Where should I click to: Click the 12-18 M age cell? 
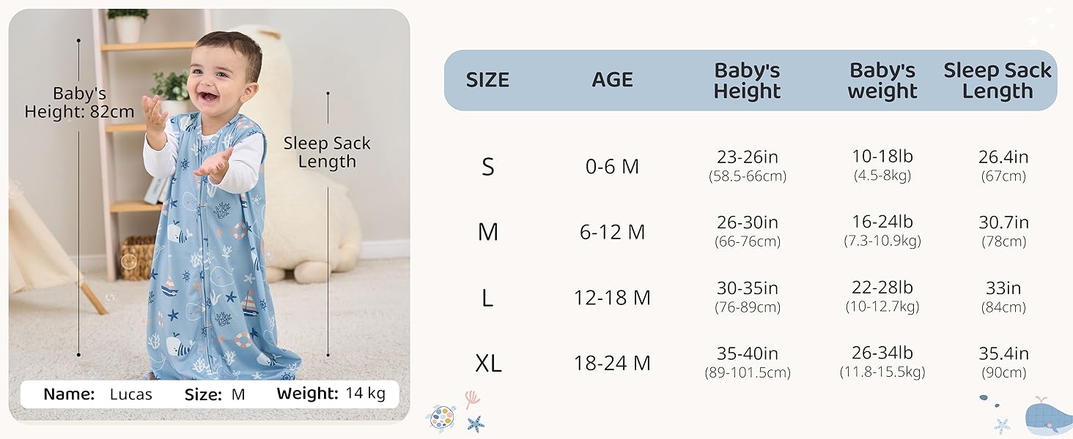click(x=612, y=298)
